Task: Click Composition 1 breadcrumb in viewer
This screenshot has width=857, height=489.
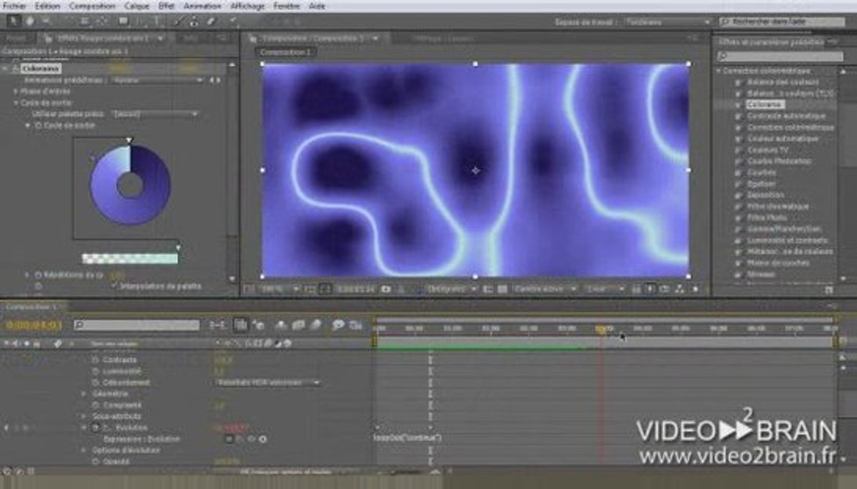Action: coord(286,52)
